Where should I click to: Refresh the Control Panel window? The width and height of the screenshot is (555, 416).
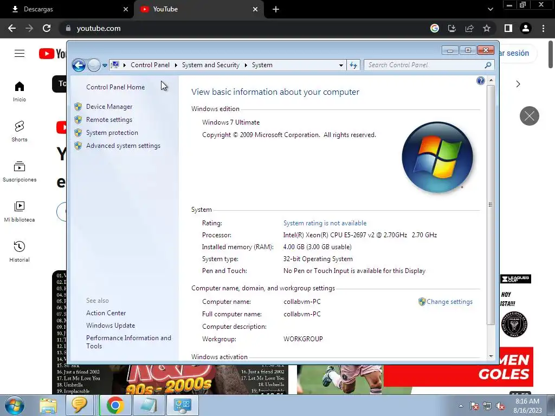tap(353, 65)
